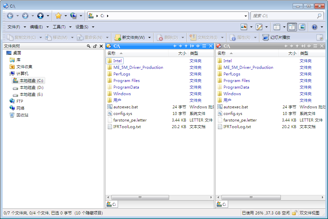Expand the layout options dropdown arrow
328x219 pixels.
284,27
